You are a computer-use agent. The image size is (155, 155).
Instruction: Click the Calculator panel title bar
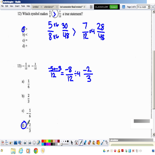pos(131,140)
